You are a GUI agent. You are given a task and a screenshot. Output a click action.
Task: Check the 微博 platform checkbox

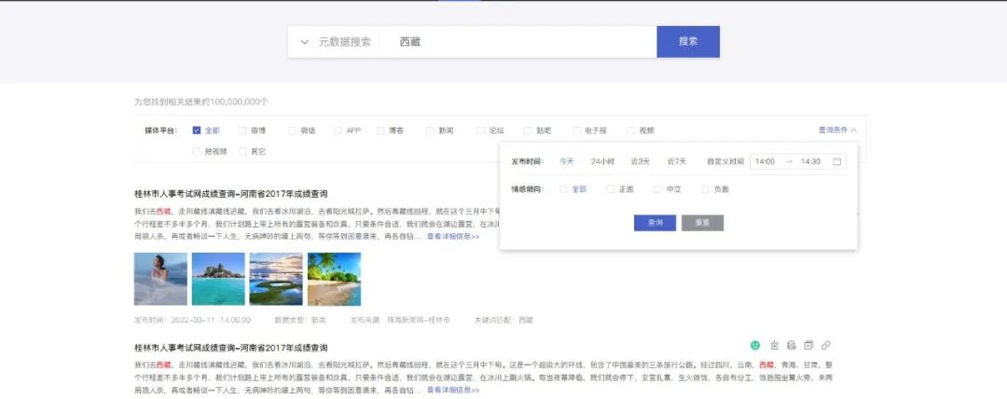(x=242, y=131)
